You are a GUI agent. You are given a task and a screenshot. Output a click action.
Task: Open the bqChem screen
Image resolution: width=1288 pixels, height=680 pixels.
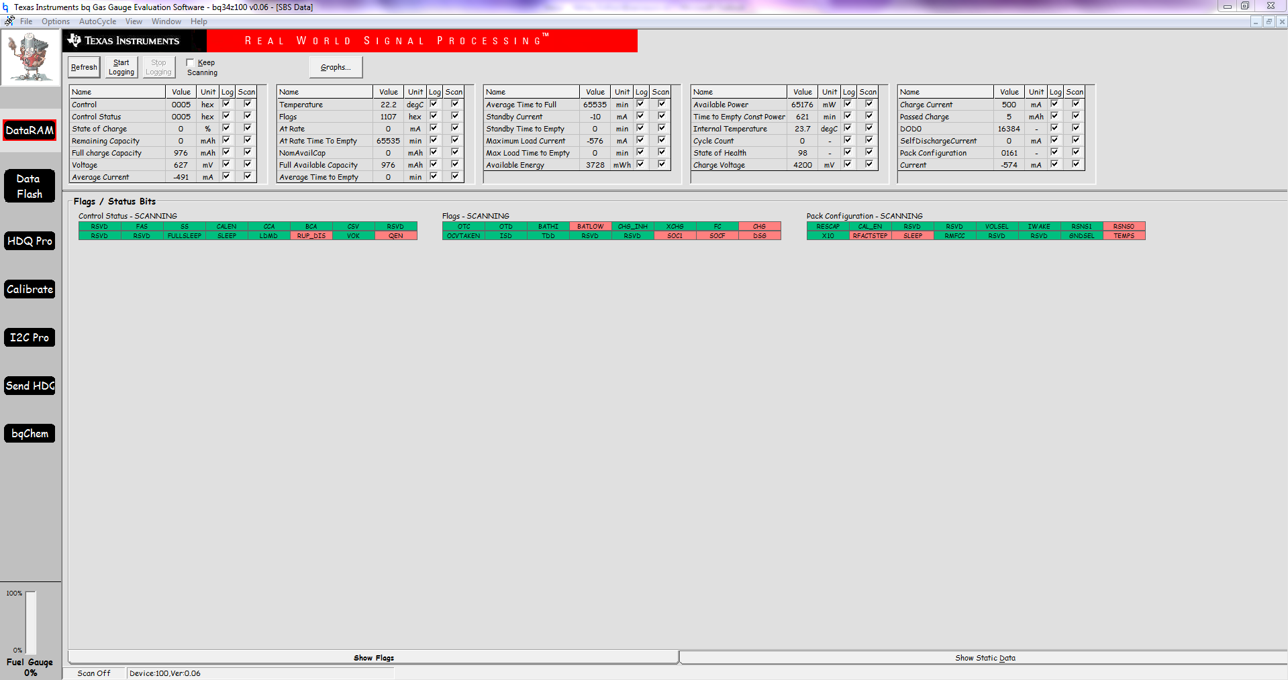[x=30, y=433]
